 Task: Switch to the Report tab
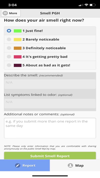click(x=25, y=165)
